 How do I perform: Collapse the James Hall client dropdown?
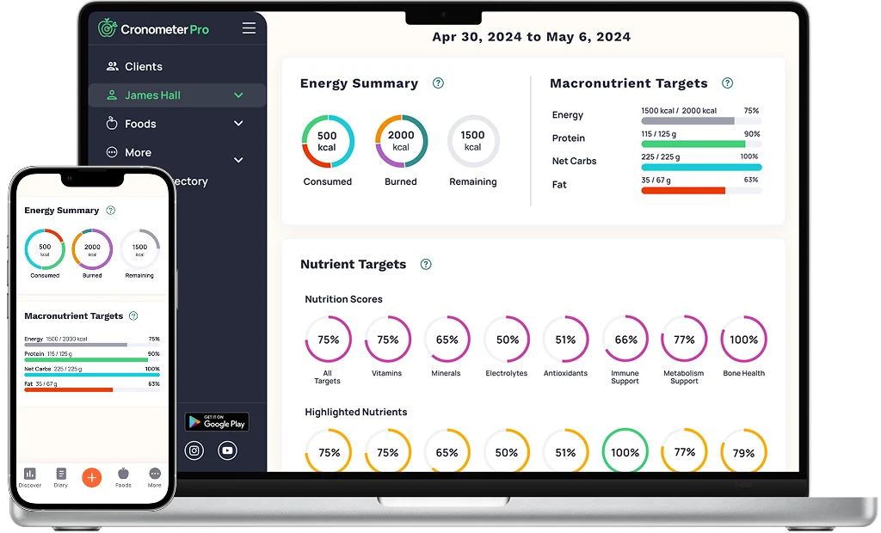238,95
